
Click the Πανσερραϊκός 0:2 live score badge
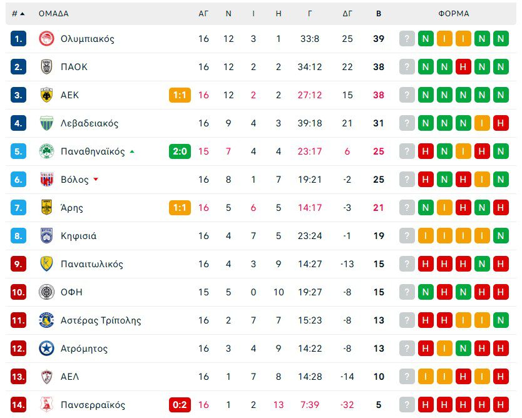tap(180, 405)
